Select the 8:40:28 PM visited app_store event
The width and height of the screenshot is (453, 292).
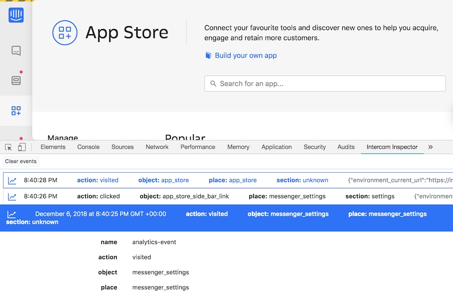[228, 180]
